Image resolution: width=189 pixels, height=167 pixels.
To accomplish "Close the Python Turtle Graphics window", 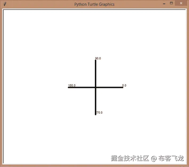I will click(x=181, y=3).
